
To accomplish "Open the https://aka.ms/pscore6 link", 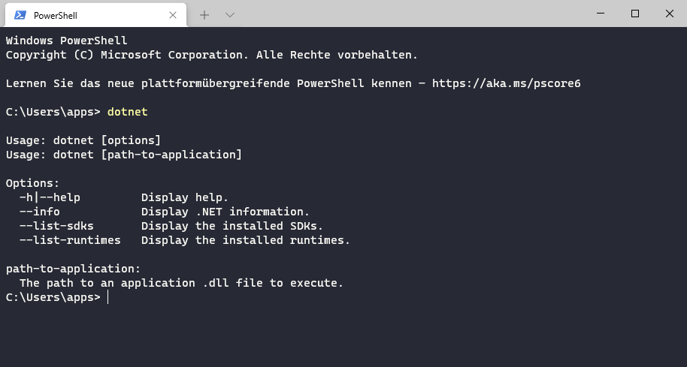I will (x=506, y=83).
